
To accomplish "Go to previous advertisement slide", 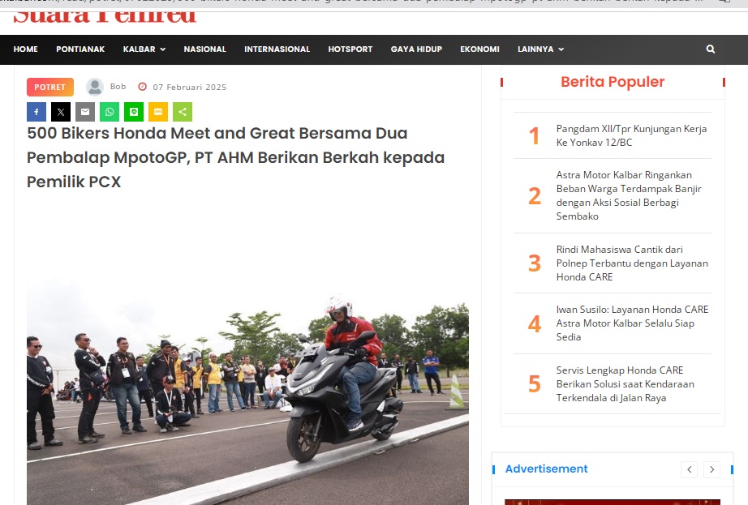I will (x=690, y=469).
